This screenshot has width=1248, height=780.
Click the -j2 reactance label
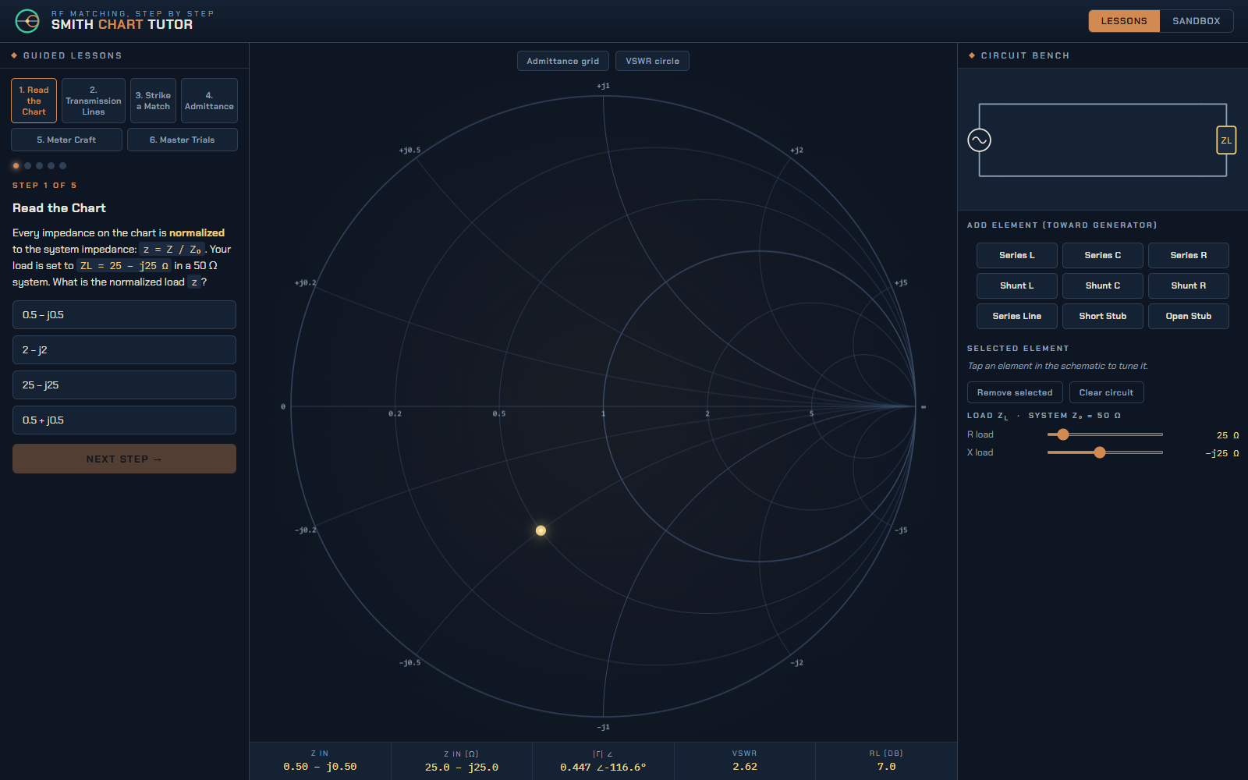click(796, 662)
